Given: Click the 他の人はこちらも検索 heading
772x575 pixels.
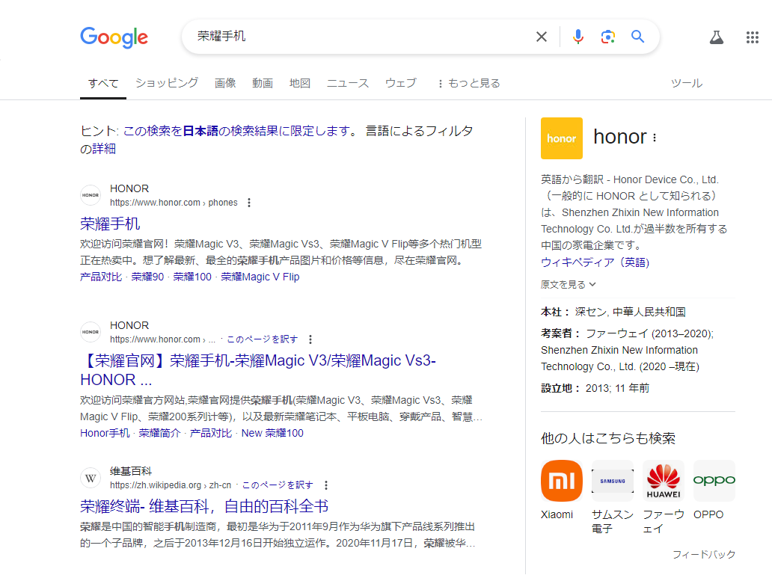Looking at the screenshot, I should (x=608, y=438).
